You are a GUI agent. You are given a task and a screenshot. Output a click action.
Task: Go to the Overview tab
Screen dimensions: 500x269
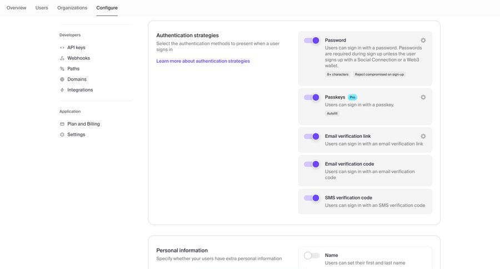pos(17,8)
